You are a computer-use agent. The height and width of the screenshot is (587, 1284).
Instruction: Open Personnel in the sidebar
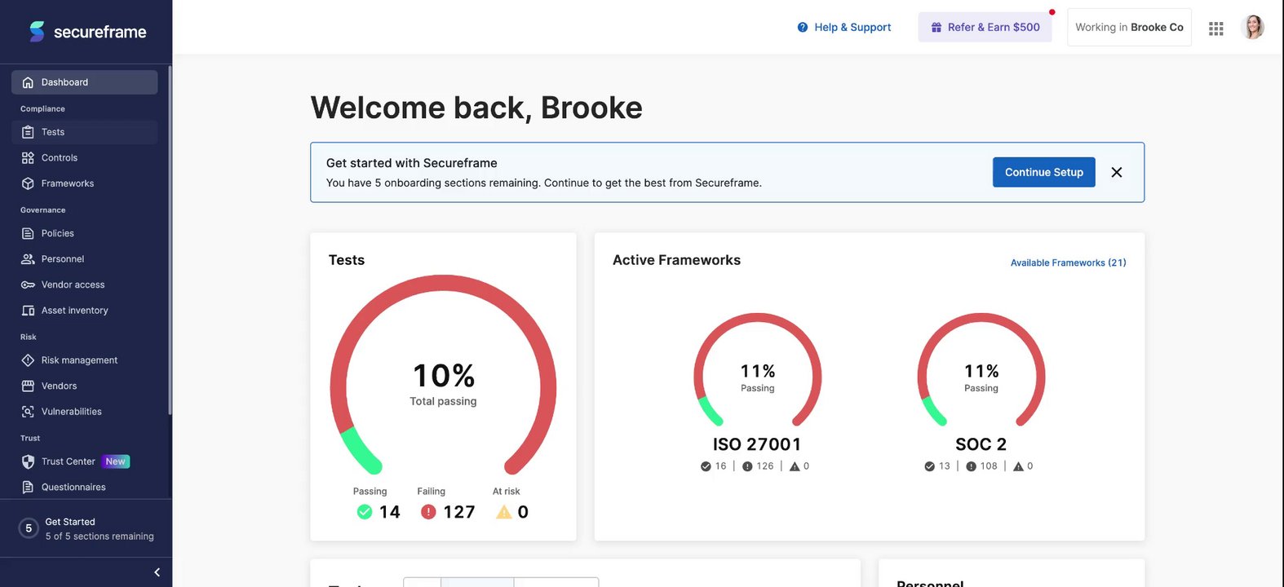[85, 259]
